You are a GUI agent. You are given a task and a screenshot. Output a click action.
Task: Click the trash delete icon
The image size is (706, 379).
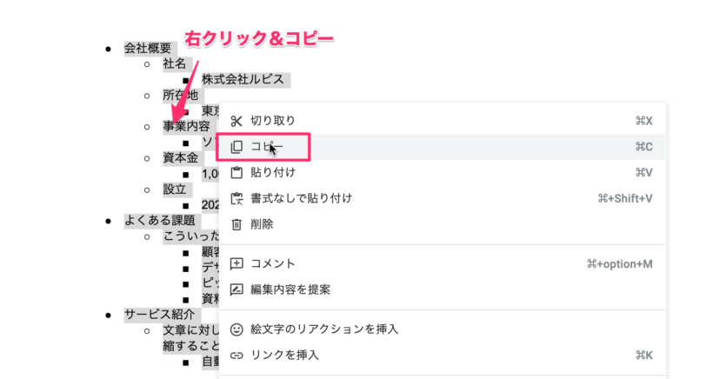coord(236,224)
